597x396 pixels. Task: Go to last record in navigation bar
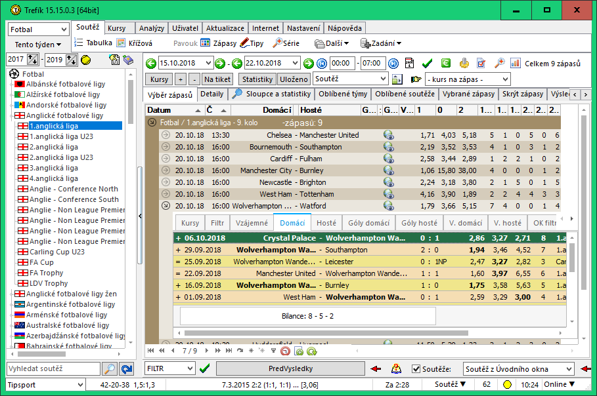[x=229, y=351]
